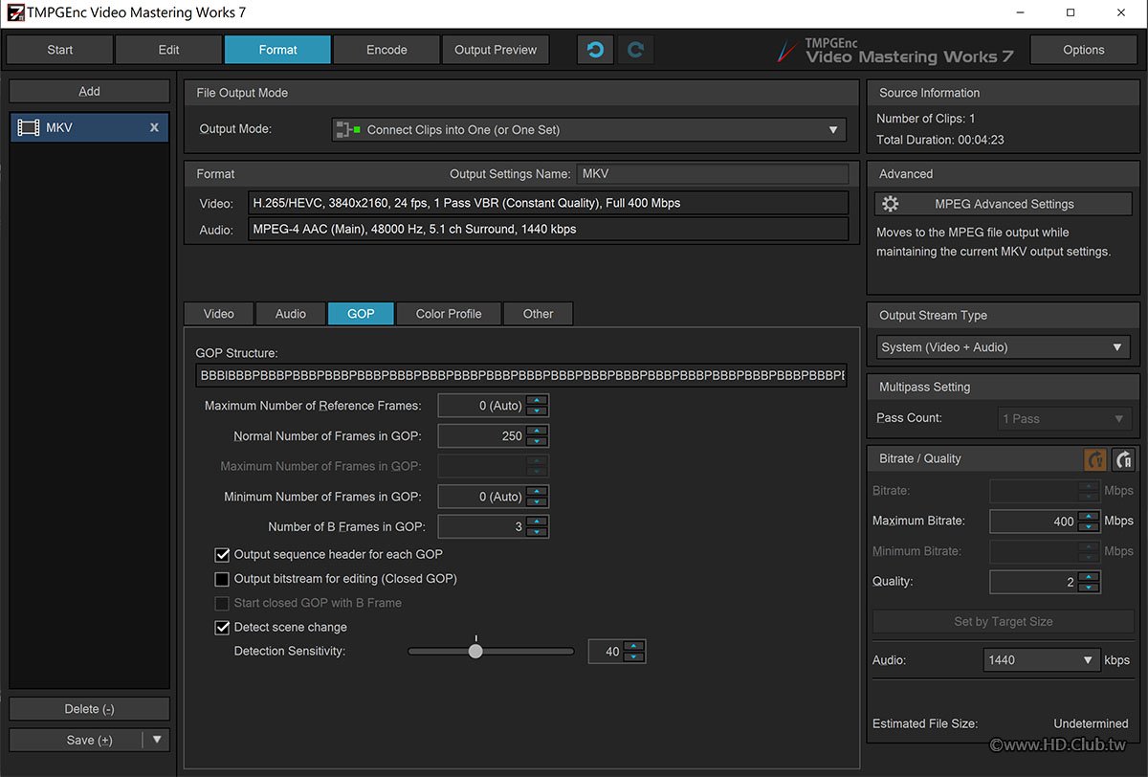1148x777 pixels.
Task: Open the Output Mode dropdown
Action: click(x=588, y=130)
